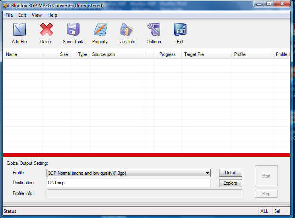
Task: Open the View menu
Action: (37, 15)
